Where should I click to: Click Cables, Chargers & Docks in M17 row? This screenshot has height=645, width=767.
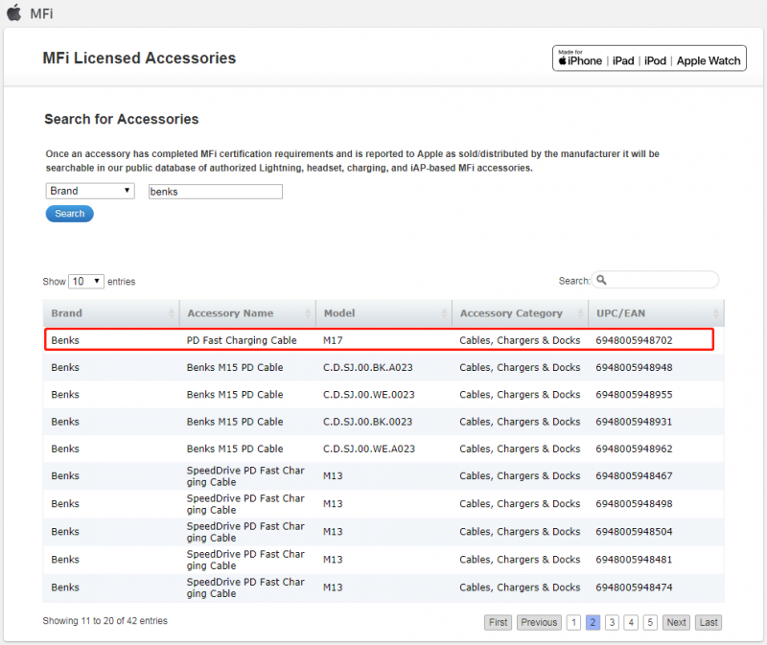[520, 340]
